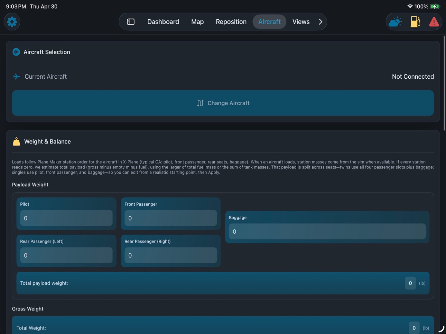Switch to the Views tab
The image size is (446, 334).
pos(301,22)
